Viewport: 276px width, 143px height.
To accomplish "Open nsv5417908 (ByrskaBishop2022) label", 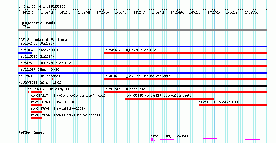I will click(58, 109).
